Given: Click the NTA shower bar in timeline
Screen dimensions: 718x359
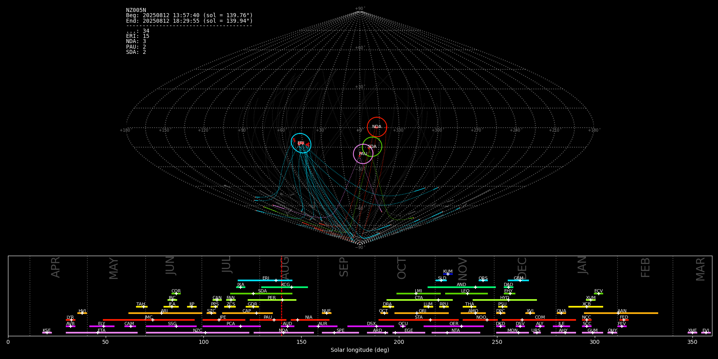Looking at the screenshot, I should point(456,333).
